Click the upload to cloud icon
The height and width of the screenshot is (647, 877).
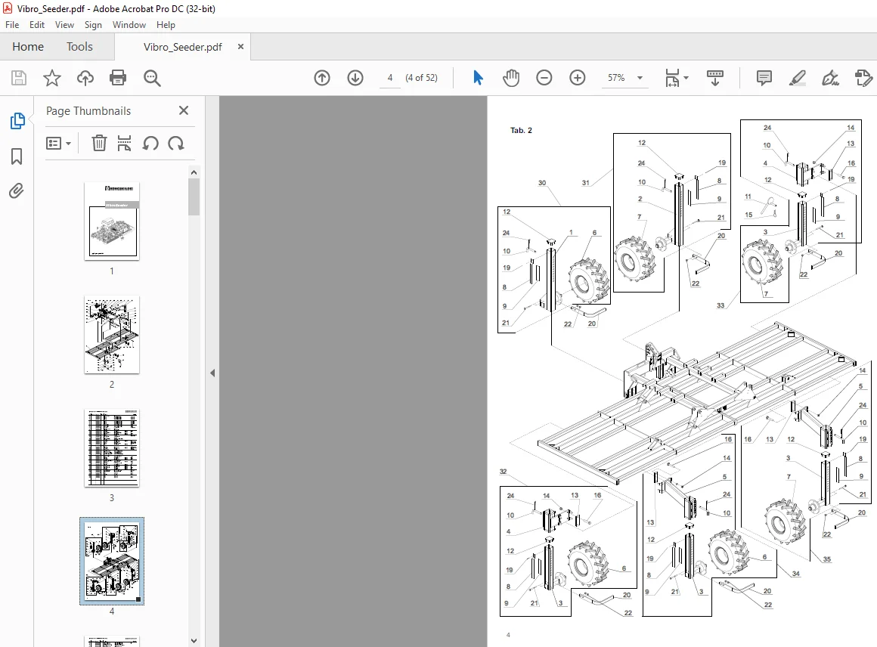click(85, 78)
